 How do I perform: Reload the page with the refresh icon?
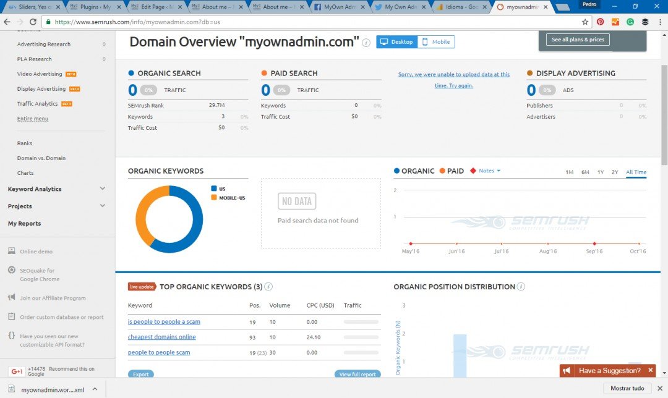33,22
